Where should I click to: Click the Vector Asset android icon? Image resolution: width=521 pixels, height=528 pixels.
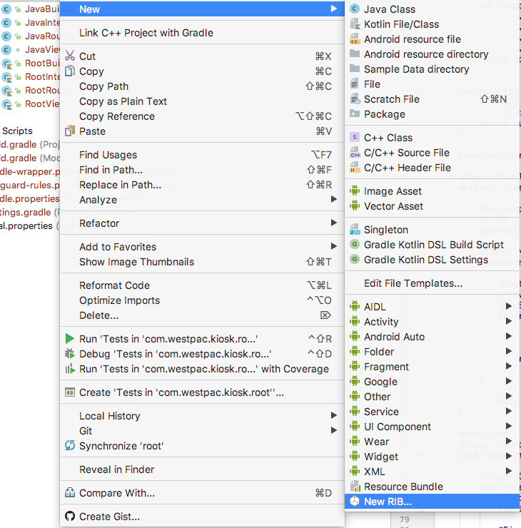coord(355,206)
